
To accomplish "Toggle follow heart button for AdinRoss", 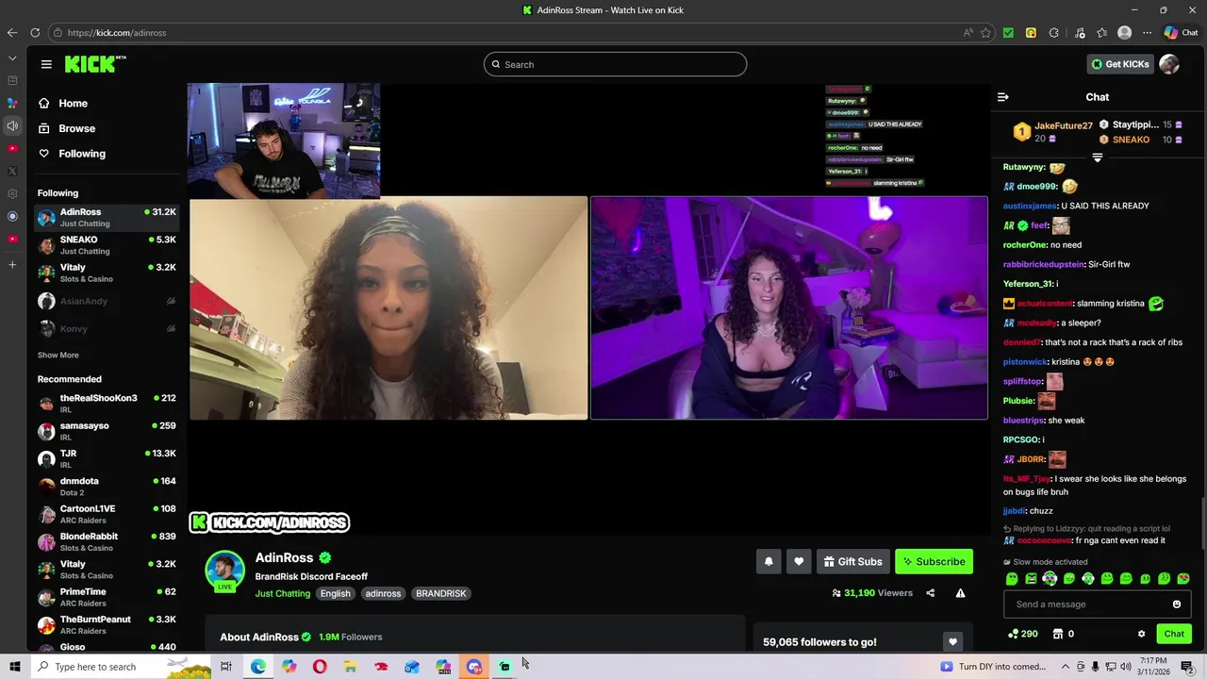I will (x=799, y=561).
